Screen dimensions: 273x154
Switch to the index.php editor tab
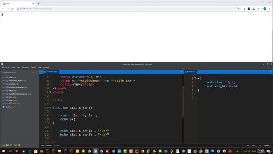[52, 72]
